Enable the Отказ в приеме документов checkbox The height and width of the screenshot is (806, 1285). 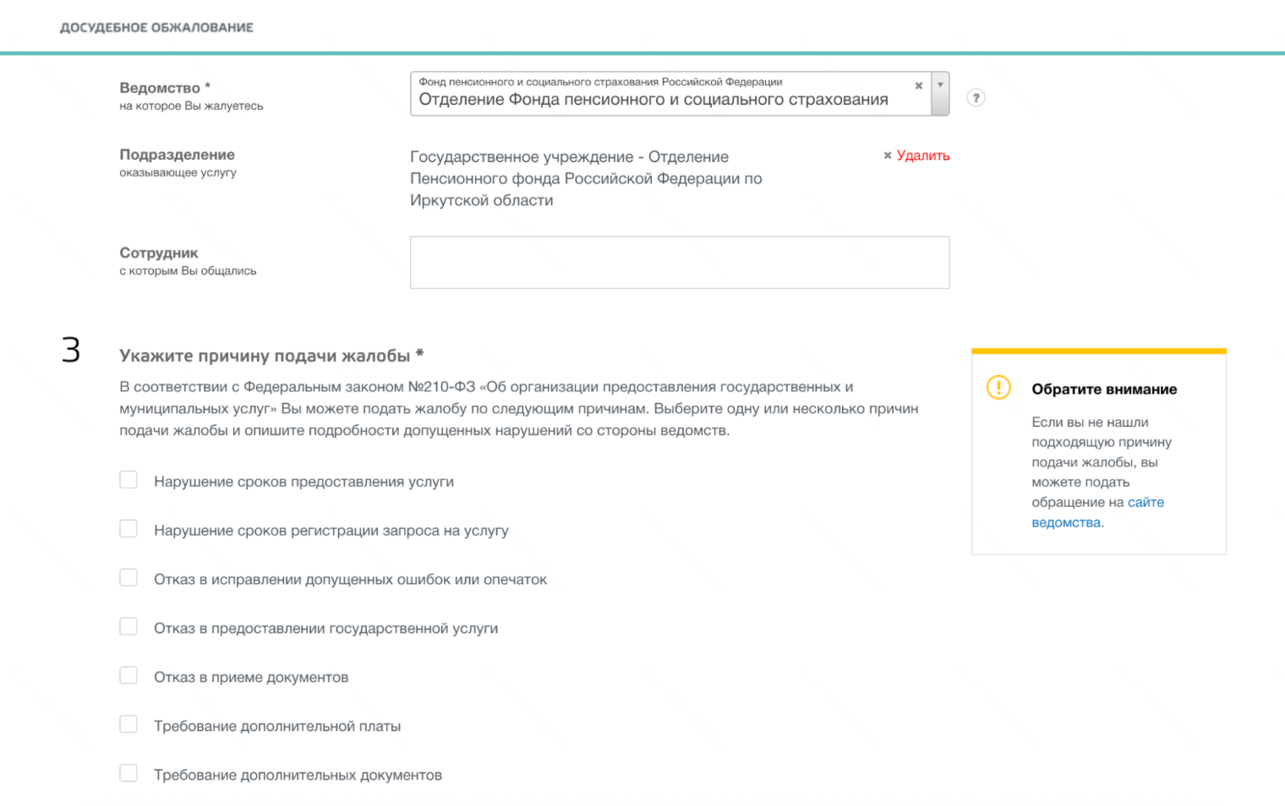[x=128, y=675]
